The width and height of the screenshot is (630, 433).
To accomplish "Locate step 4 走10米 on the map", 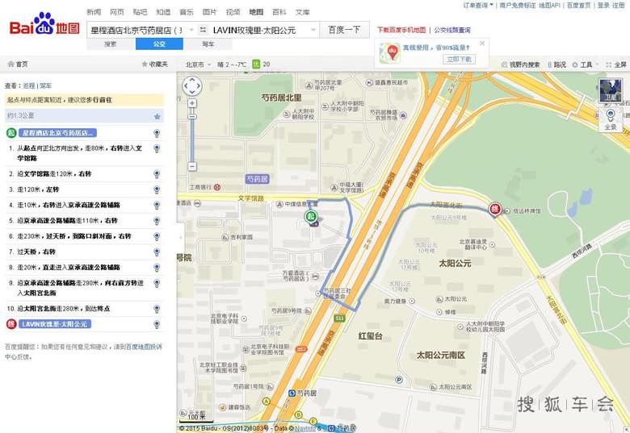I will coord(157,206).
